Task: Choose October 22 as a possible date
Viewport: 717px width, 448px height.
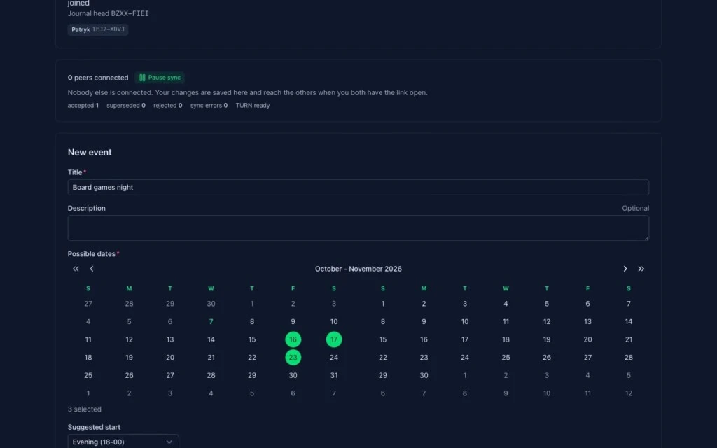Action: 252,358
